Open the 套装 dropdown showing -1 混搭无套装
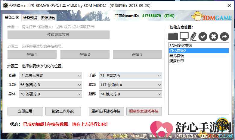The image size is (235, 140). [x=51, y=76]
